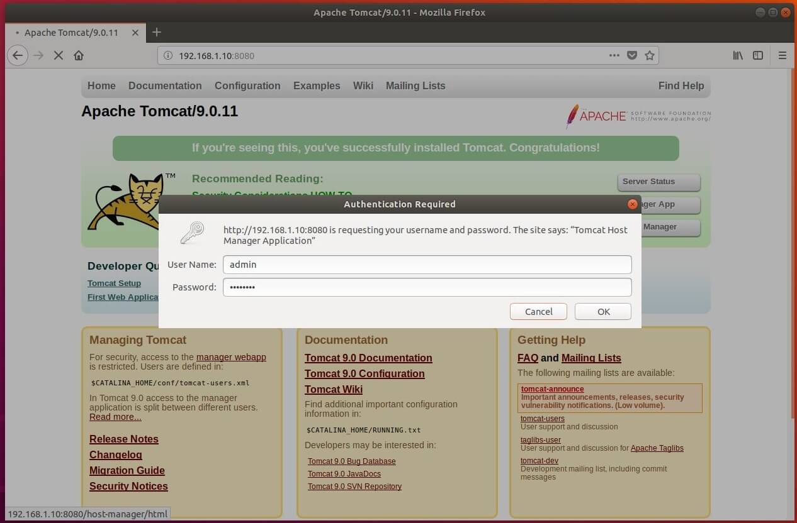
Task: Open the Mailing Lists navigation item
Action: [x=415, y=85]
